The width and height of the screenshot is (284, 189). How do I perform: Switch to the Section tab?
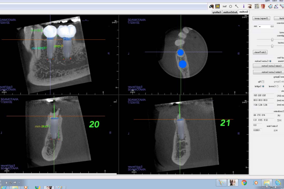[x=244, y=12]
